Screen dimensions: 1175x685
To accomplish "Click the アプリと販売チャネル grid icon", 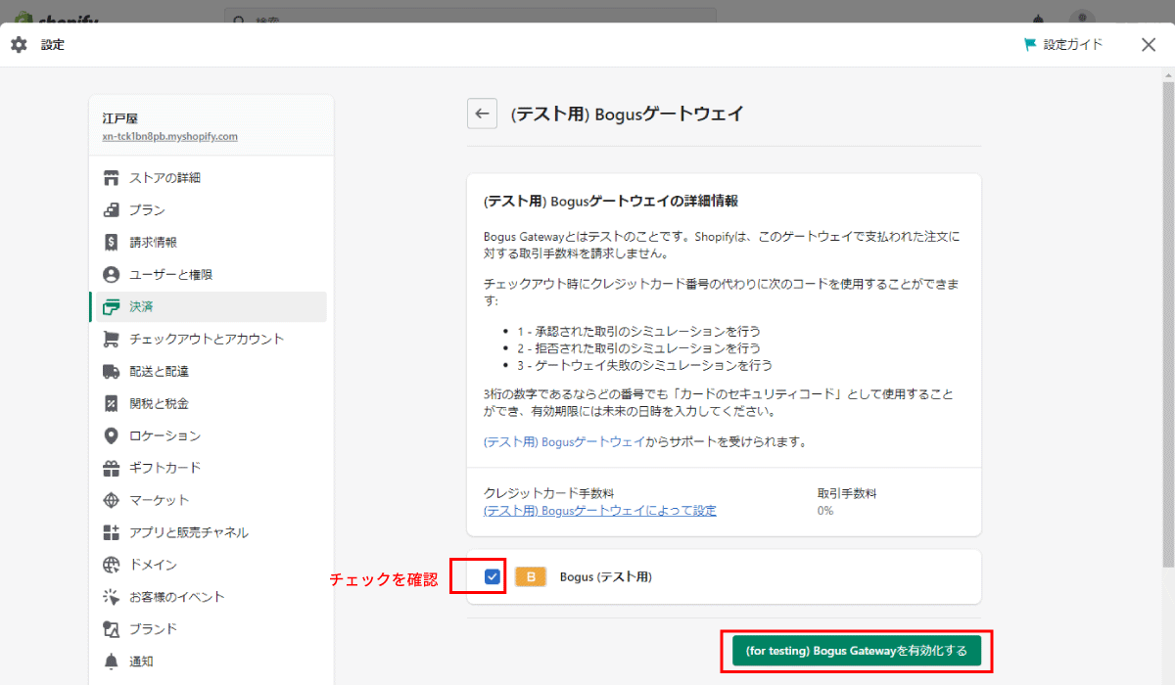I will 112,533.
